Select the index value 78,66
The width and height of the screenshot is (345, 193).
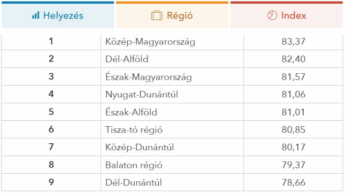click(x=293, y=182)
